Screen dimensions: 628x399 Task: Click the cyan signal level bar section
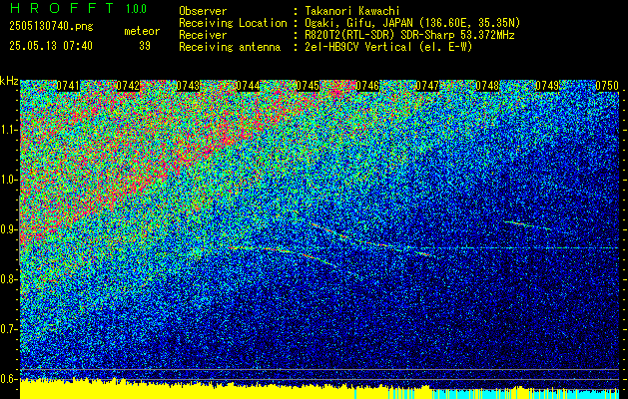tap(525, 394)
